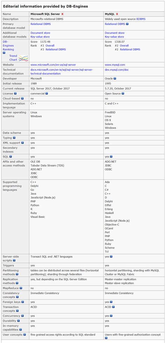Open the trend chart thumbnail image
166x343 pixels.
(23, 58)
